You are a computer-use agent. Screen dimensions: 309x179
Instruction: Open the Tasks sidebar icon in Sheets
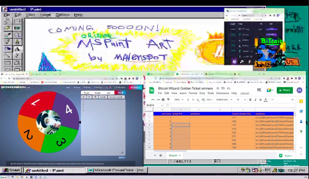301,111
